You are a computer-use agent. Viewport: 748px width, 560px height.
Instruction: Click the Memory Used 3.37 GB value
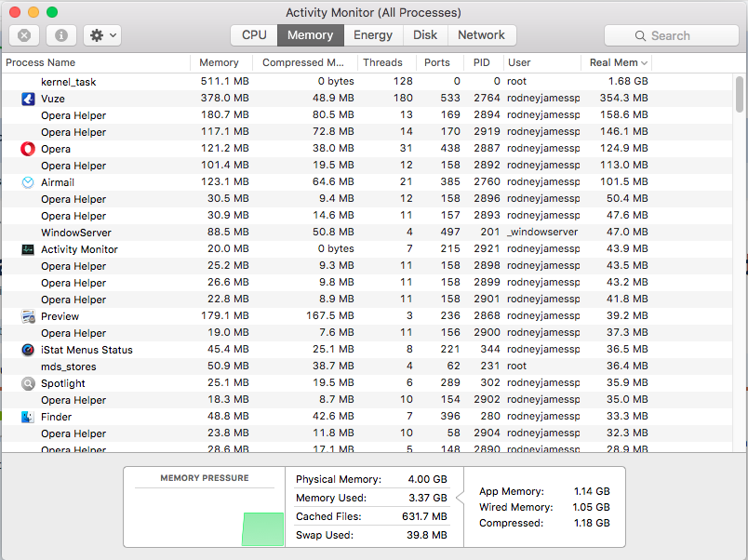click(428, 498)
